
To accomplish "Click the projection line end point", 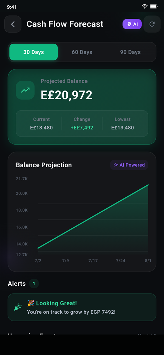I will pyautogui.click(x=148, y=185).
